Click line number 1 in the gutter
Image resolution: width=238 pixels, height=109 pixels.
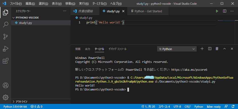80,23
